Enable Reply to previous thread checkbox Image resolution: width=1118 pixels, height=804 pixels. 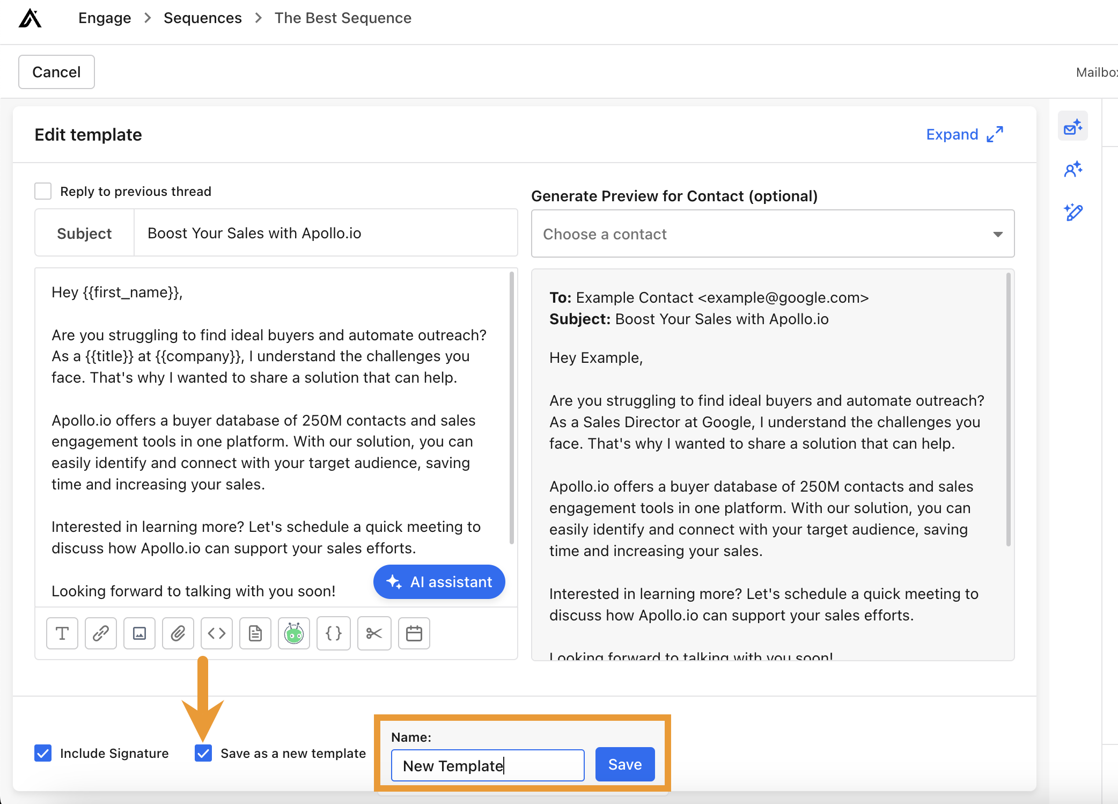tap(43, 191)
